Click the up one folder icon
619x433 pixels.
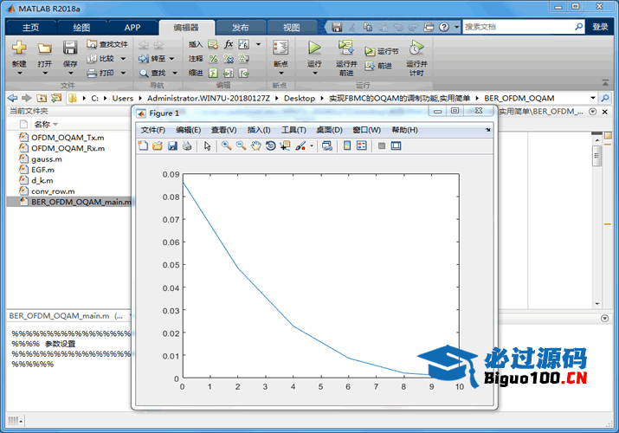[x=41, y=98]
